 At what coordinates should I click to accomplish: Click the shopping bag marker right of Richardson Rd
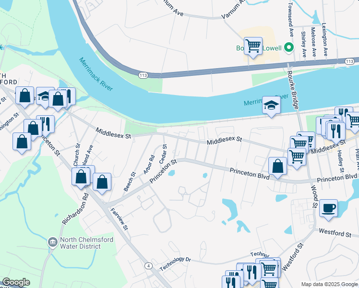102,184
